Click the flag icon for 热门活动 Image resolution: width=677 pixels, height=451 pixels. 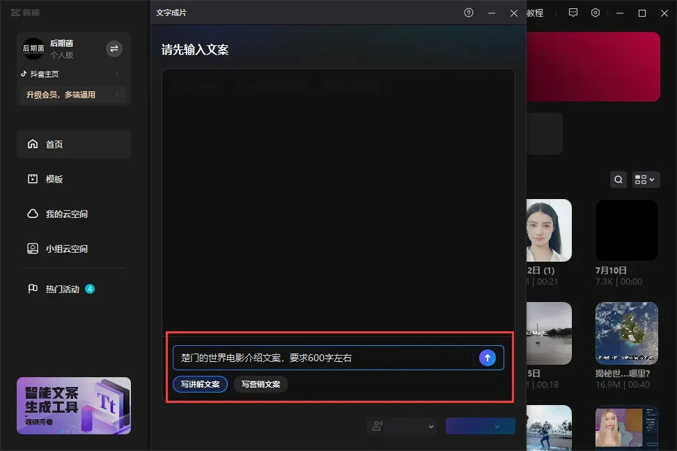(x=33, y=289)
